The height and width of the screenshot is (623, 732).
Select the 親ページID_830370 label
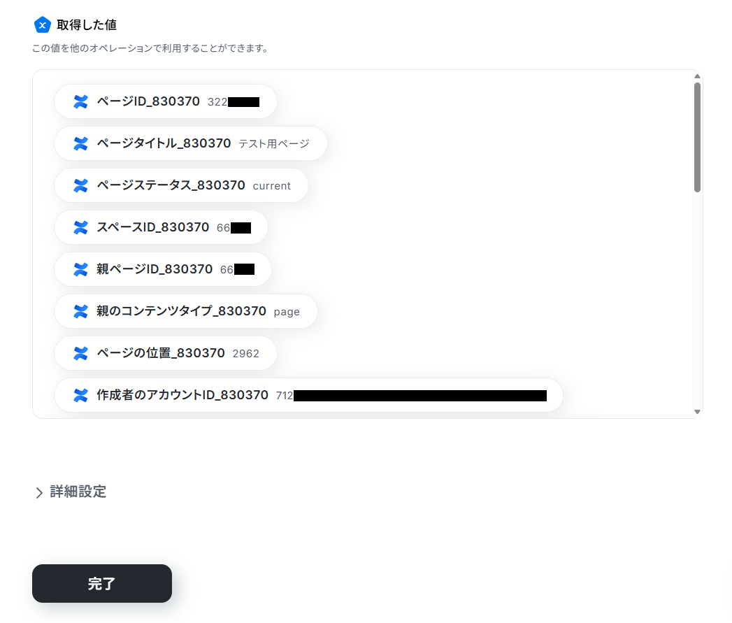[155, 269]
